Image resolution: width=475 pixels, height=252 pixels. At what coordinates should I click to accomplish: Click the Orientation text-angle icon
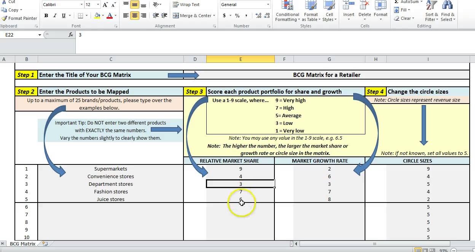point(156,5)
